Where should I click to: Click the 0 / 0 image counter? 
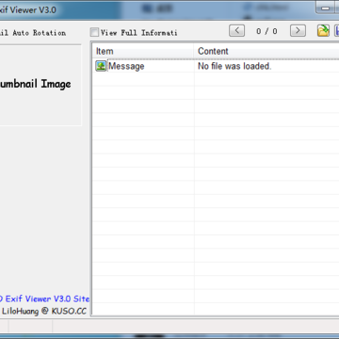point(266,31)
